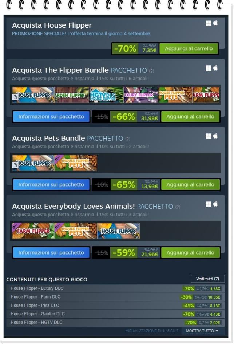Open the HGTV DLC thumbnail in Flipper Bundle
234x344 pixels.
[x=107, y=95]
